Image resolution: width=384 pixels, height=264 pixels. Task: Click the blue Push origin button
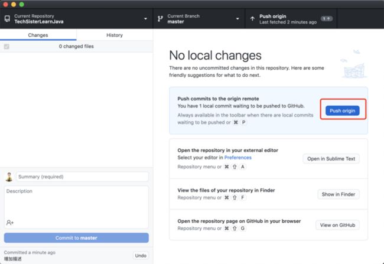[343, 110]
